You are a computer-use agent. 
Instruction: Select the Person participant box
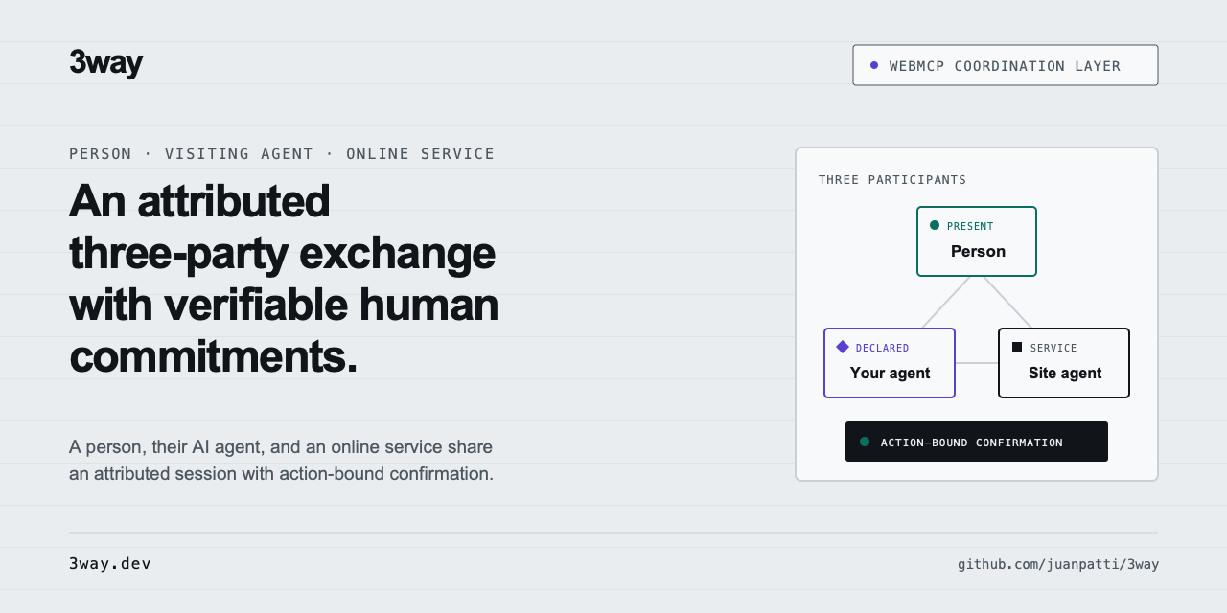977,241
